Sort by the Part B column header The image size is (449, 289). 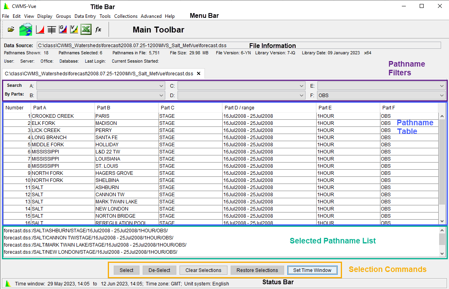click(x=126, y=108)
